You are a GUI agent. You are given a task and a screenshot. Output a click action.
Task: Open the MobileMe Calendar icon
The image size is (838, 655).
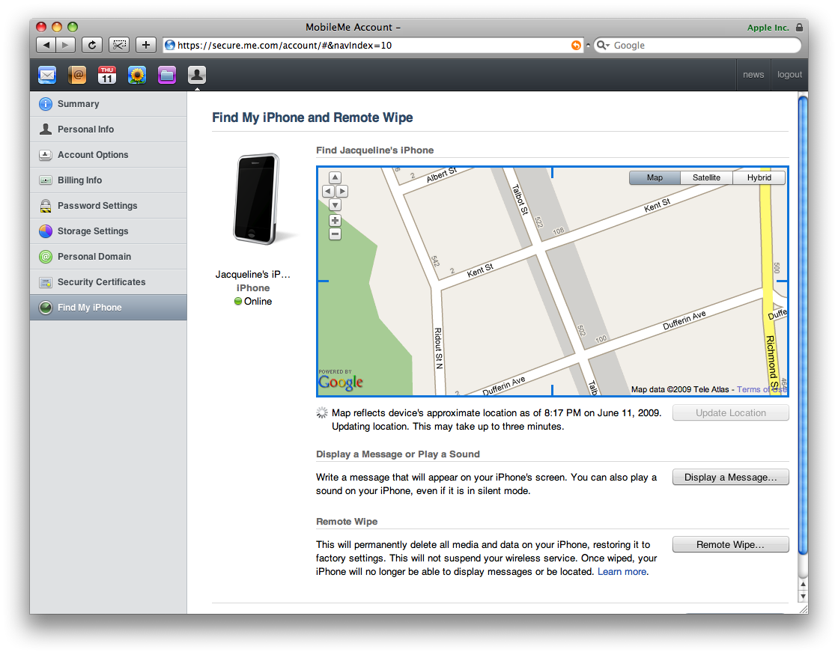[x=107, y=75]
